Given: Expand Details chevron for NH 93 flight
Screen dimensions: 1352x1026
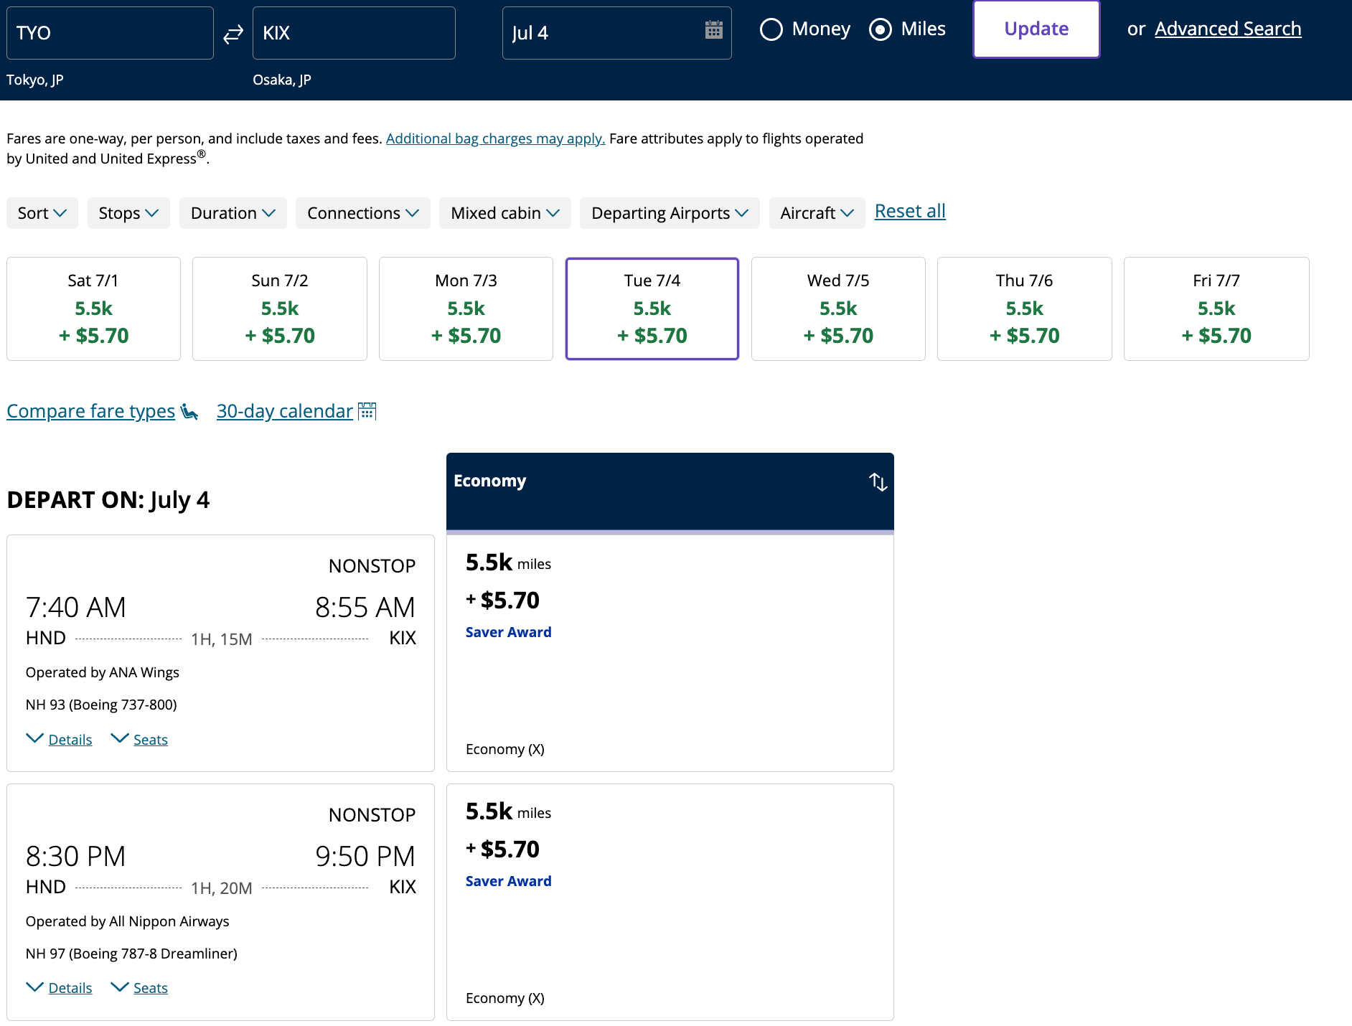Looking at the screenshot, I should coord(34,738).
